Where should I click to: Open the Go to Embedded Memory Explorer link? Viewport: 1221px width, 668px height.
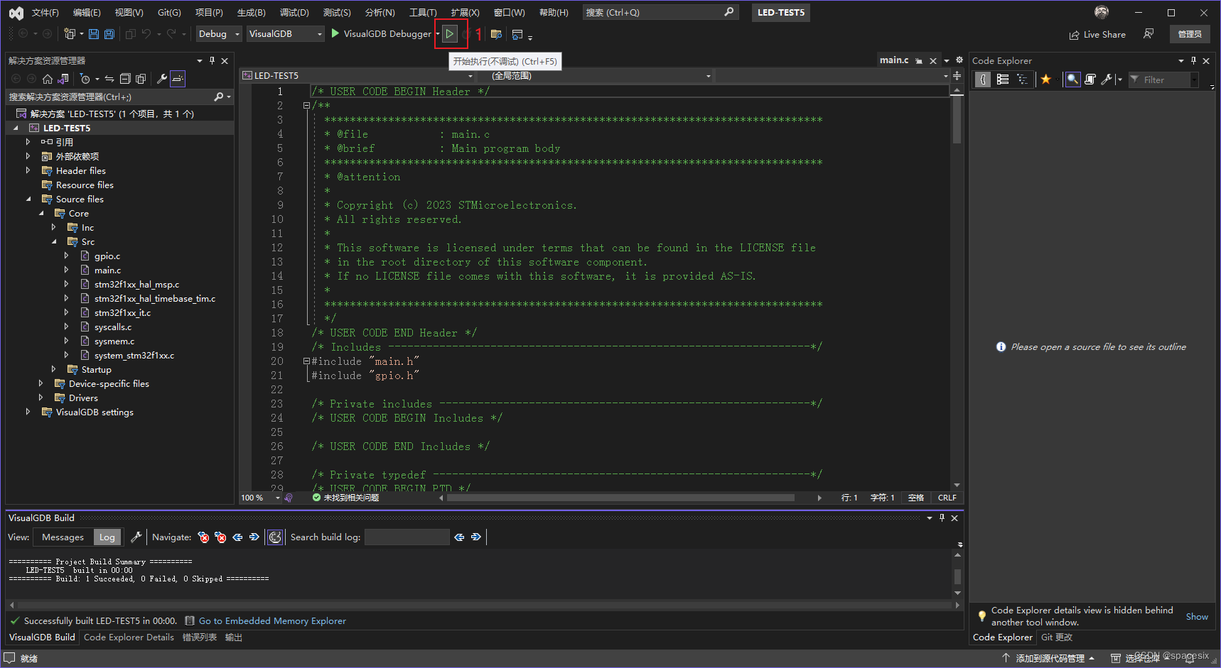tap(272, 620)
